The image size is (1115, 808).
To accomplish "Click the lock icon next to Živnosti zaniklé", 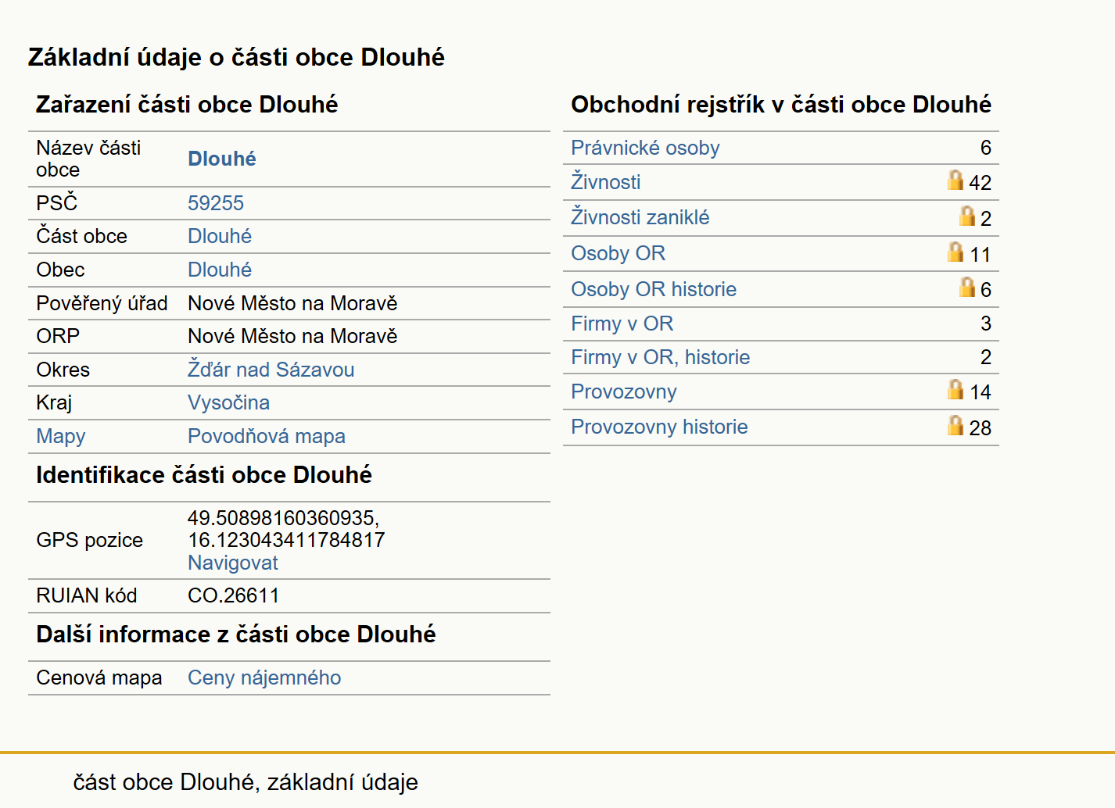I will pyautogui.click(x=967, y=216).
